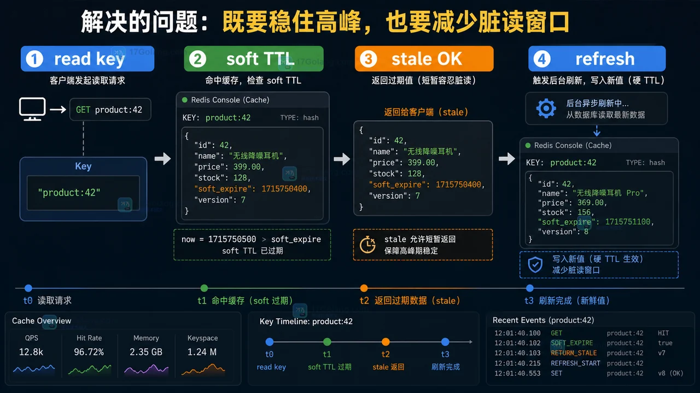Click the "v8 (OK)" result value
Viewport: 700px width, 393px height.
click(670, 373)
